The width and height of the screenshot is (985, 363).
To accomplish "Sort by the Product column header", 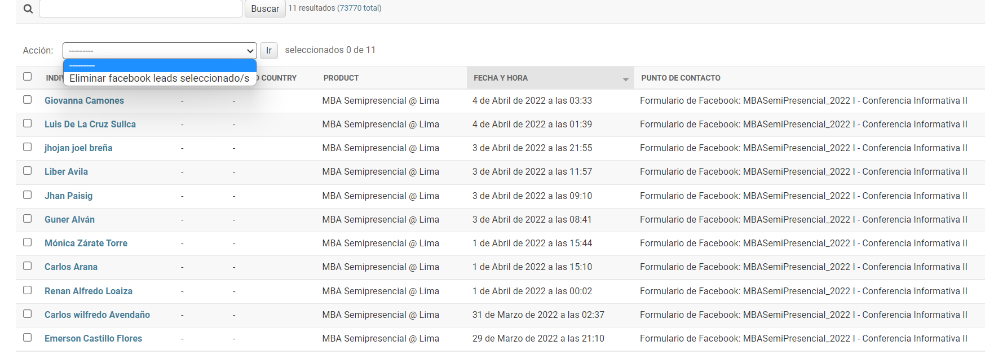I will (x=341, y=78).
